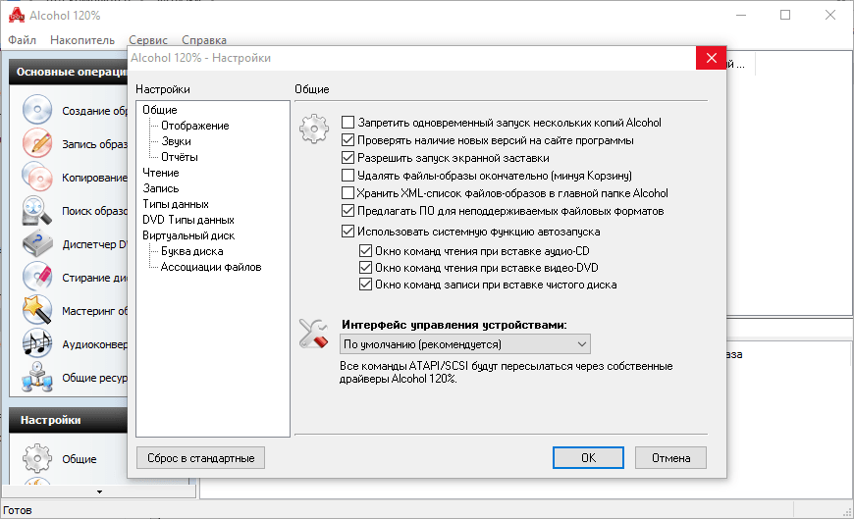Open 'Чтение' settings category
854x519 pixels.
[161, 173]
